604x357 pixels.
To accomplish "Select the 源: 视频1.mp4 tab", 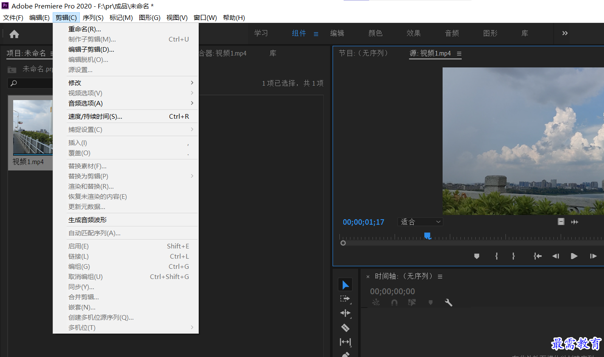I will pos(430,53).
